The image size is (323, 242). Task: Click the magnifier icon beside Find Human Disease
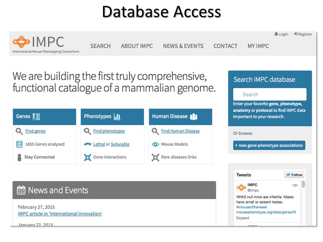155,131
